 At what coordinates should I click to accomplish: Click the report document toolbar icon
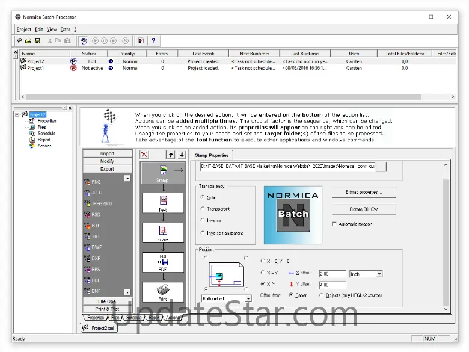pos(141,40)
